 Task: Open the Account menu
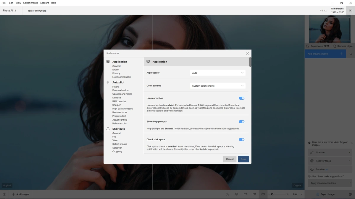[44, 3]
